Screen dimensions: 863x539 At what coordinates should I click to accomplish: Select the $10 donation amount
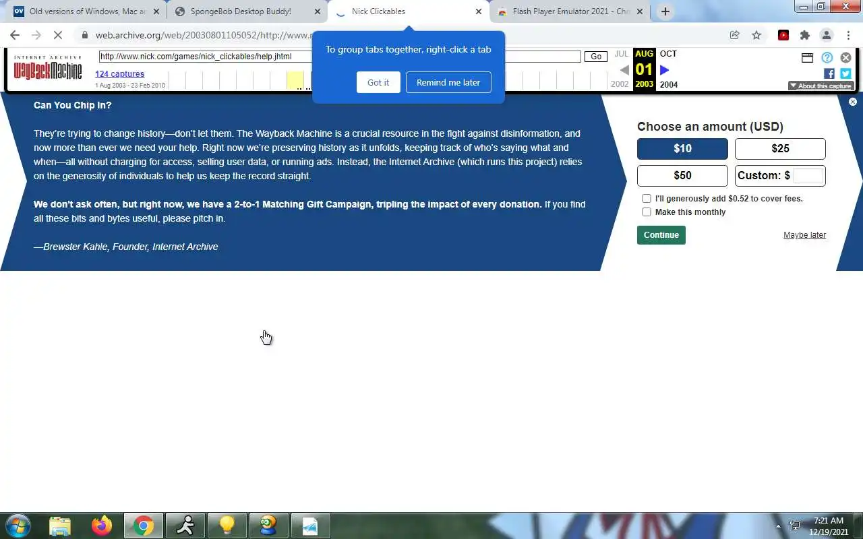point(682,149)
